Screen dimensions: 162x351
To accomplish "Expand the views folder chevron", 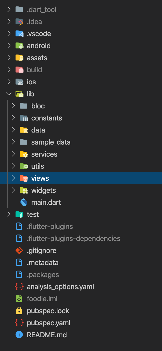I will 13,178.
